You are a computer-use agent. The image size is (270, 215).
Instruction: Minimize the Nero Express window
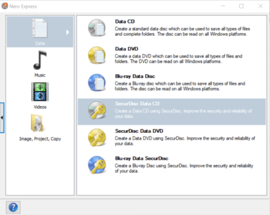pyautogui.click(x=223, y=6)
